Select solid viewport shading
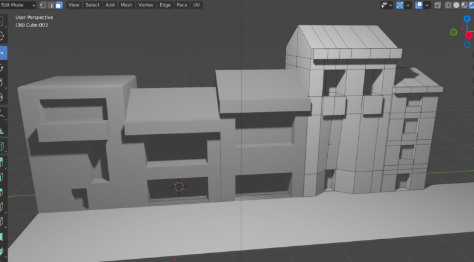 [x=457, y=4]
